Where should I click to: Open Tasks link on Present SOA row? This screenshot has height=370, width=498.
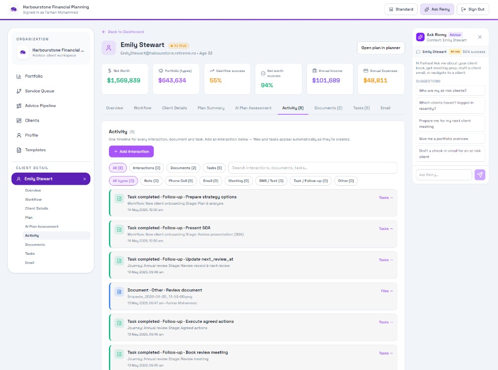pos(386,229)
